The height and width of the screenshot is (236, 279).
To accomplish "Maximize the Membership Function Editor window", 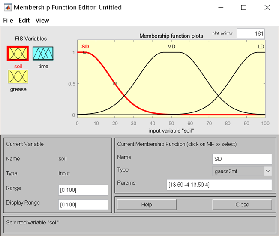I will pos(243,7).
